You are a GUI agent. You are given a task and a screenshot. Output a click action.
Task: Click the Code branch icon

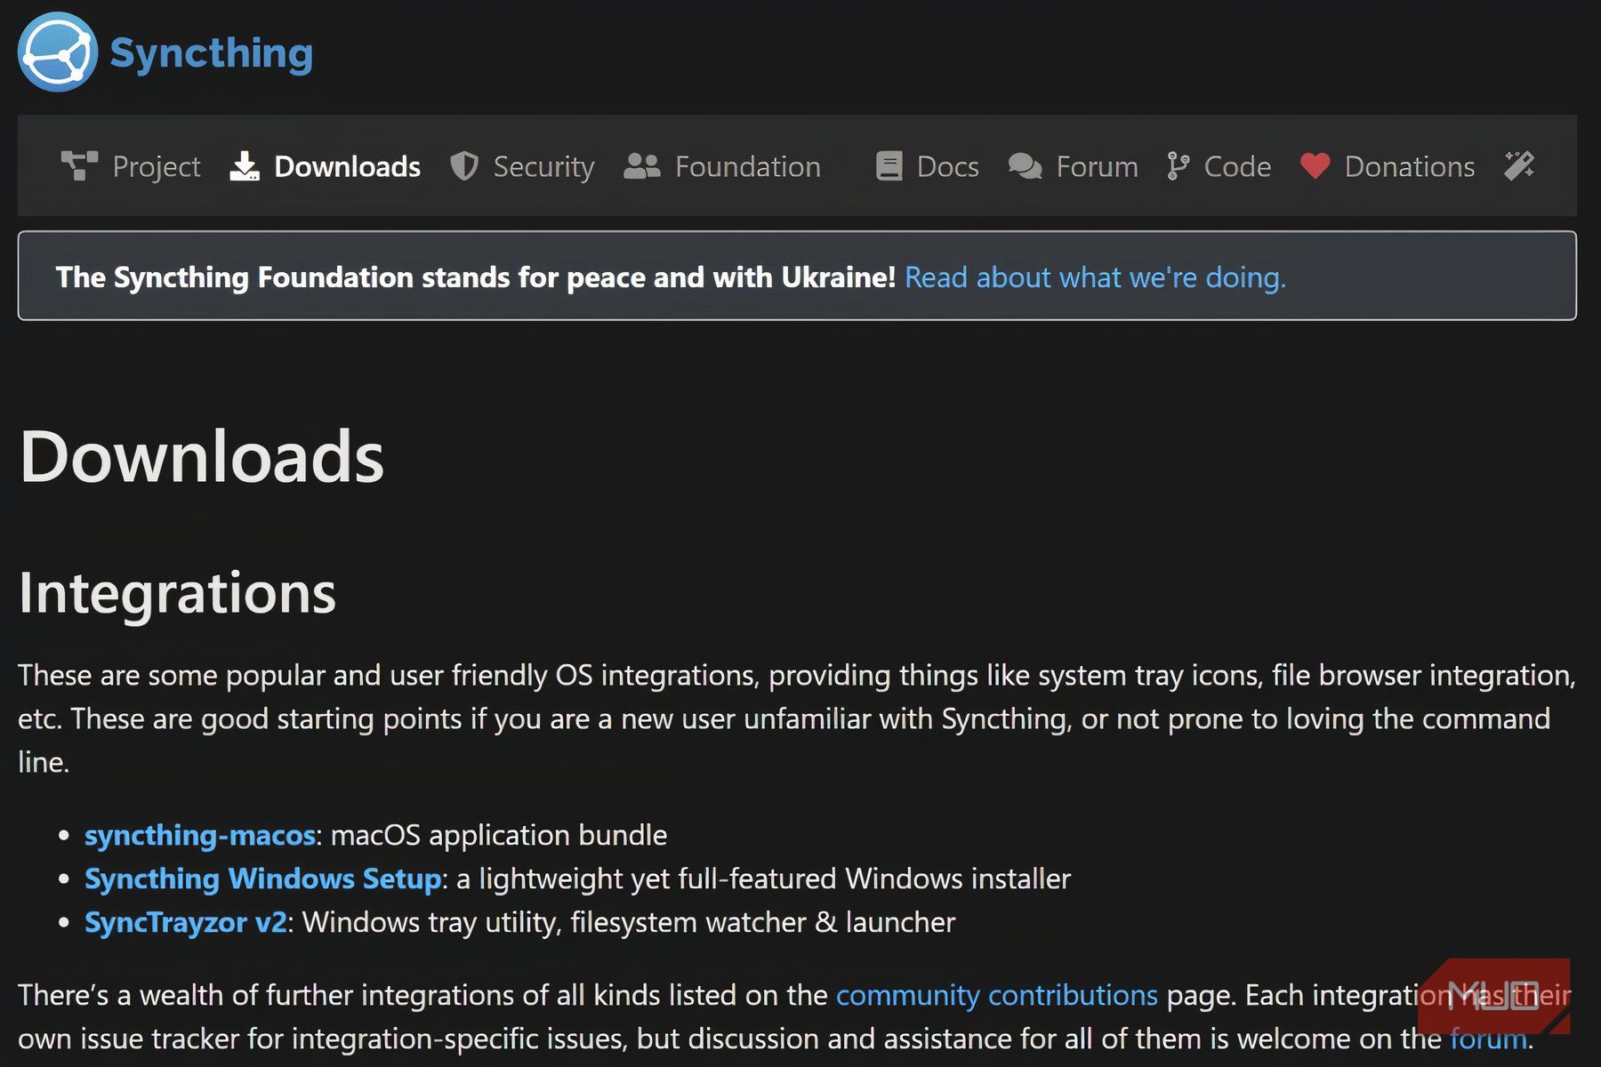coord(1179,166)
